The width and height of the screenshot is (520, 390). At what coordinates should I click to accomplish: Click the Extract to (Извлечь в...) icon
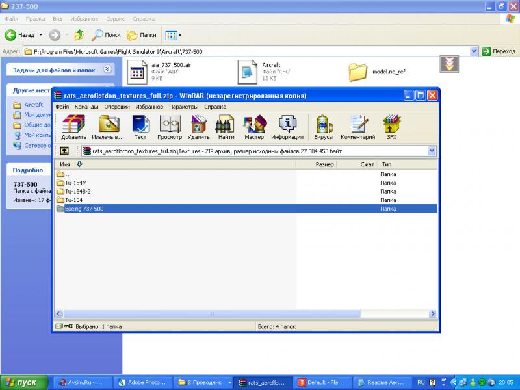(x=108, y=127)
